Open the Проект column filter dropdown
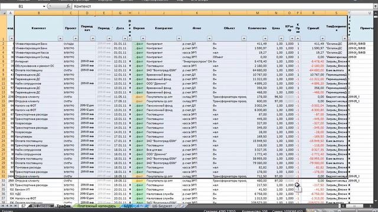378x212 pixels. (x=76, y=38)
